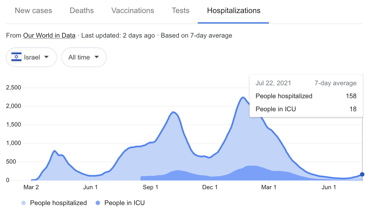
Task: Click the Mar 2 axis date label
Action: (31, 187)
